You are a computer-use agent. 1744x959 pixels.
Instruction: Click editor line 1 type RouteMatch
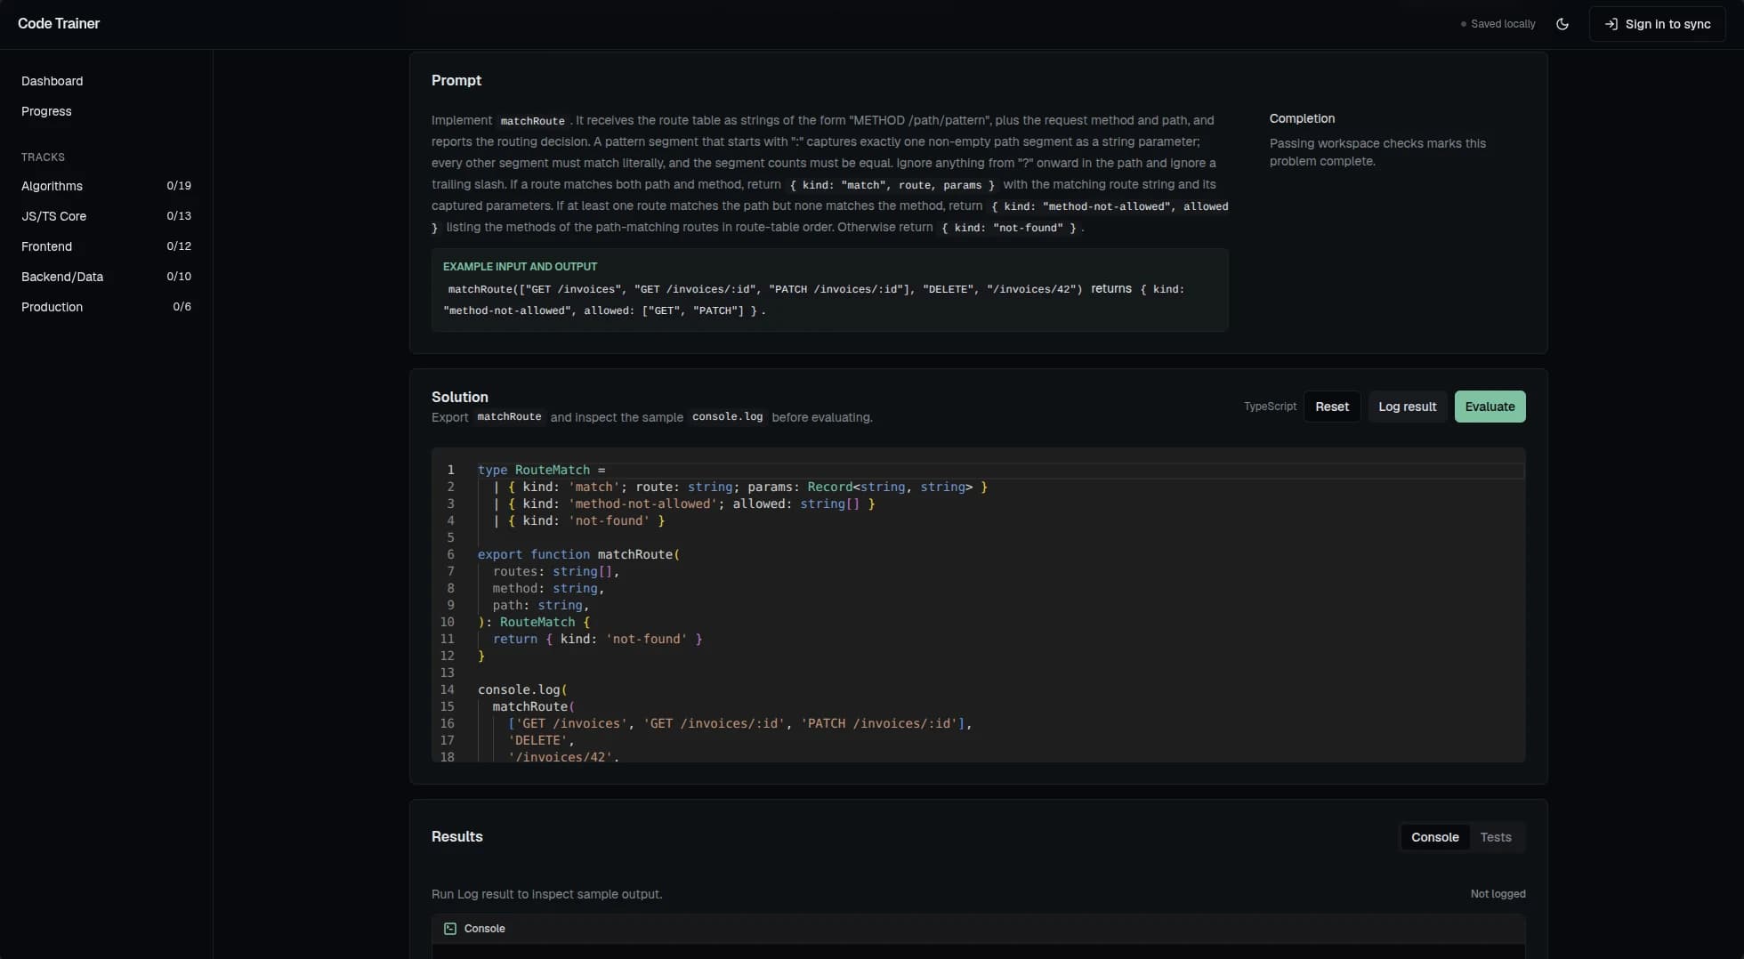(541, 470)
